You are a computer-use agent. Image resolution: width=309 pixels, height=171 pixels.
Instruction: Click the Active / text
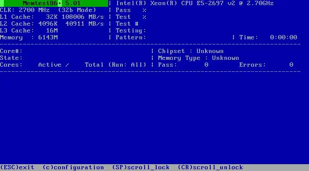(54, 65)
